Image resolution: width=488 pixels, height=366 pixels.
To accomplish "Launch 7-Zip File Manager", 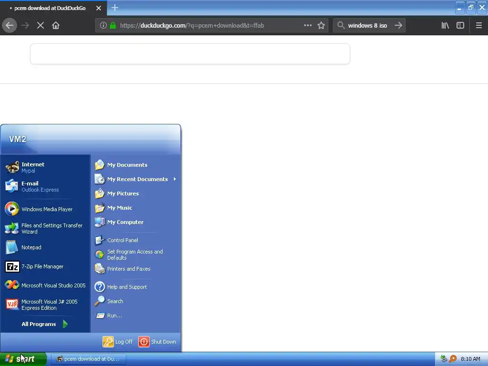I will [45, 266].
